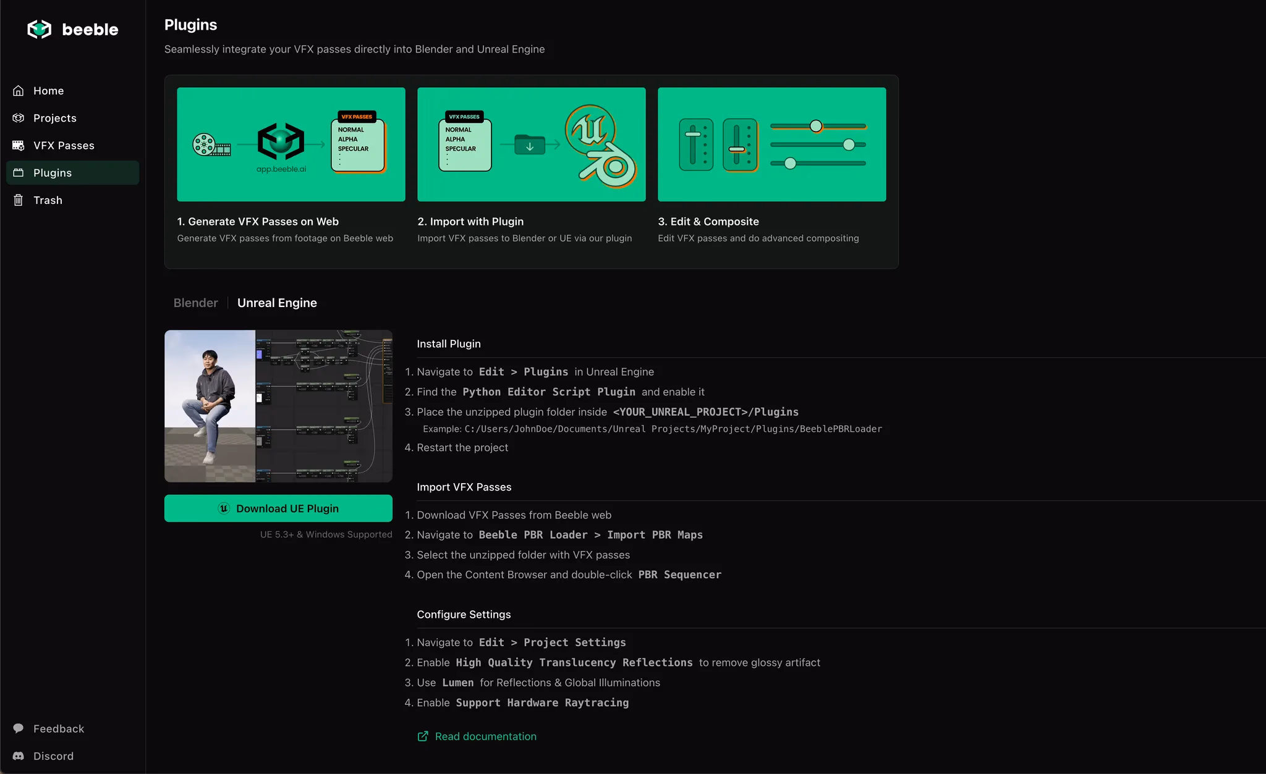Click the Unreal Engine icon on Download button

(x=224, y=508)
